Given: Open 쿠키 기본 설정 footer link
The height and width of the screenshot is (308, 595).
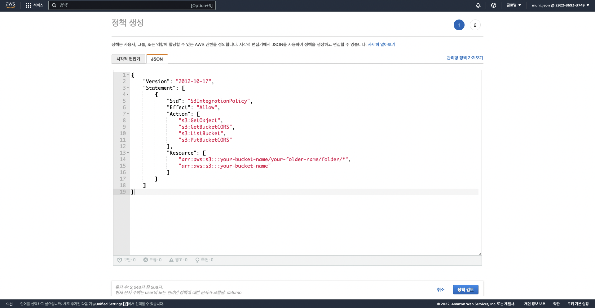Looking at the screenshot, I should [578, 304].
